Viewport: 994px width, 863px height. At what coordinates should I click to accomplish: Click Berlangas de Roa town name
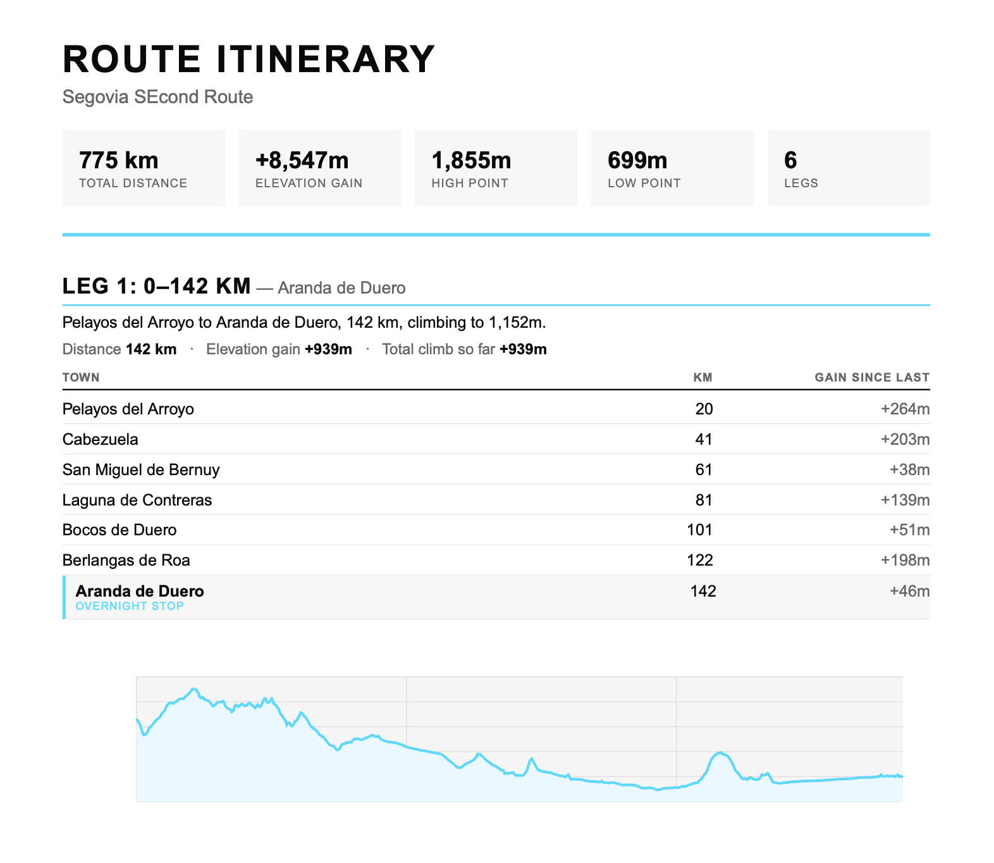[x=126, y=561]
